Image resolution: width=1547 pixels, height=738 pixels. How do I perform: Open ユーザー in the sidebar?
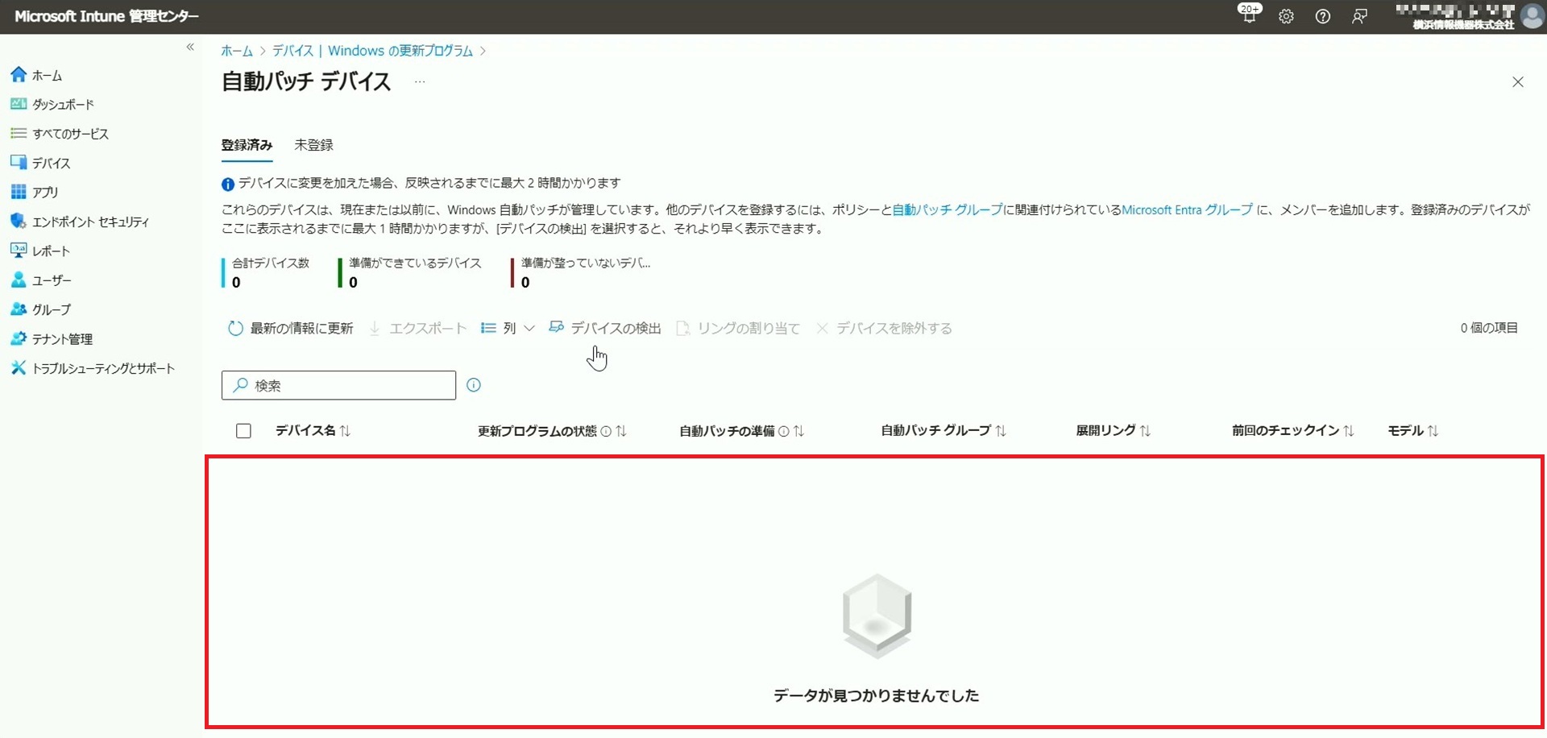(41, 280)
